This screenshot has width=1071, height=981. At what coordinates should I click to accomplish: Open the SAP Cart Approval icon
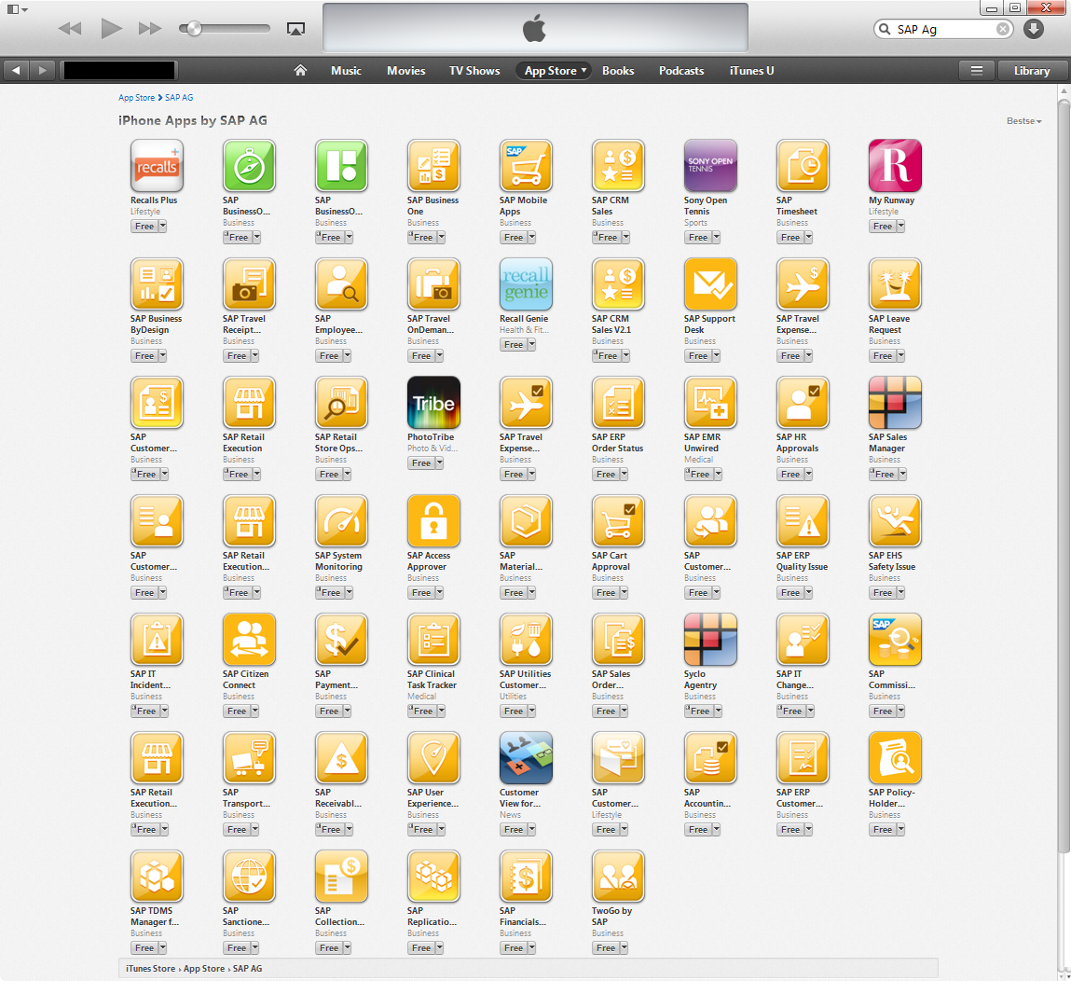[617, 520]
